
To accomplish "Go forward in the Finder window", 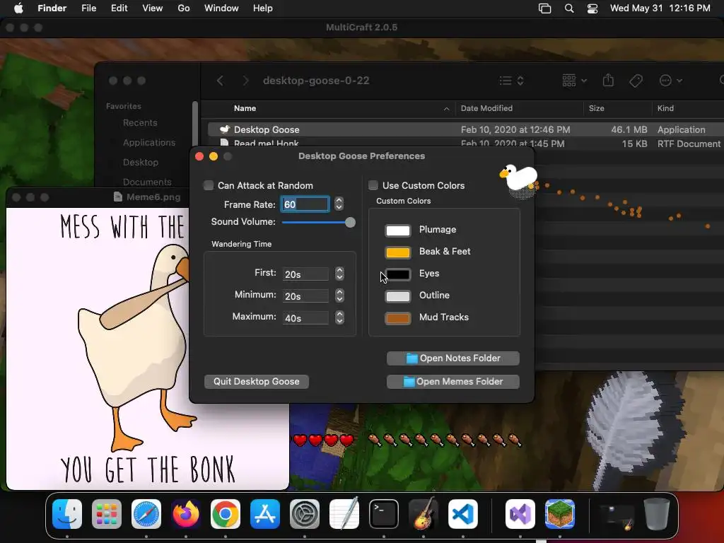I will click(245, 81).
